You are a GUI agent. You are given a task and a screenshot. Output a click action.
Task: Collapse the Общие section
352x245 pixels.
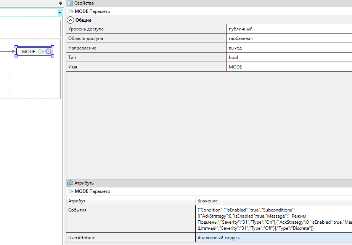(71, 20)
